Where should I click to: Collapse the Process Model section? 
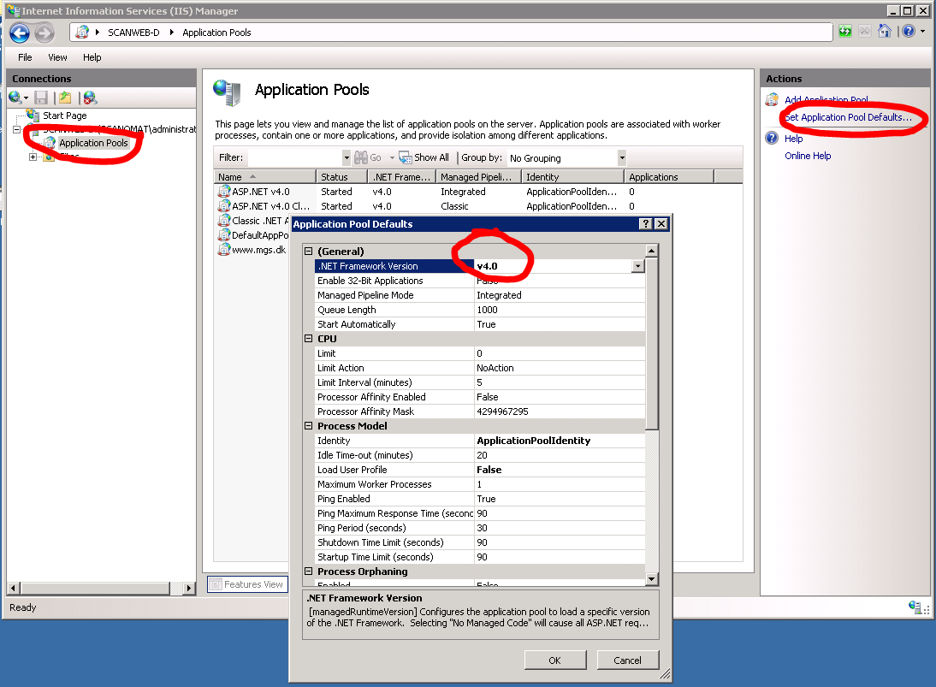click(309, 426)
